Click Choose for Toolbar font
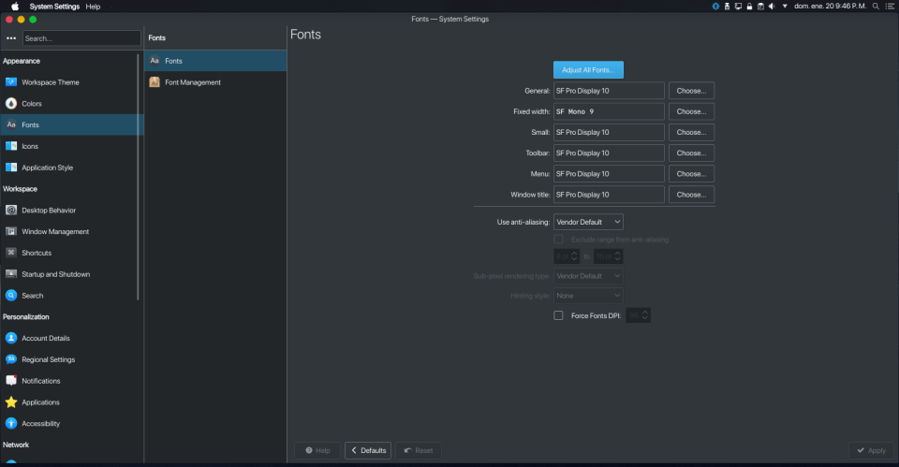This screenshot has height=467, width=899. point(691,153)
